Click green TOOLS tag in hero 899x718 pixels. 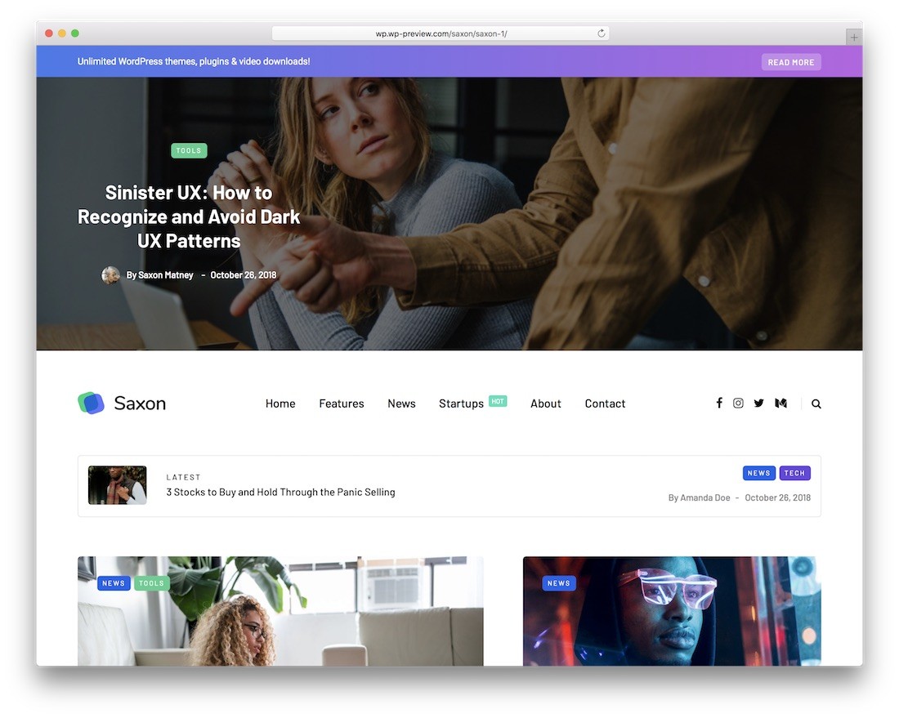click(189, 150)
